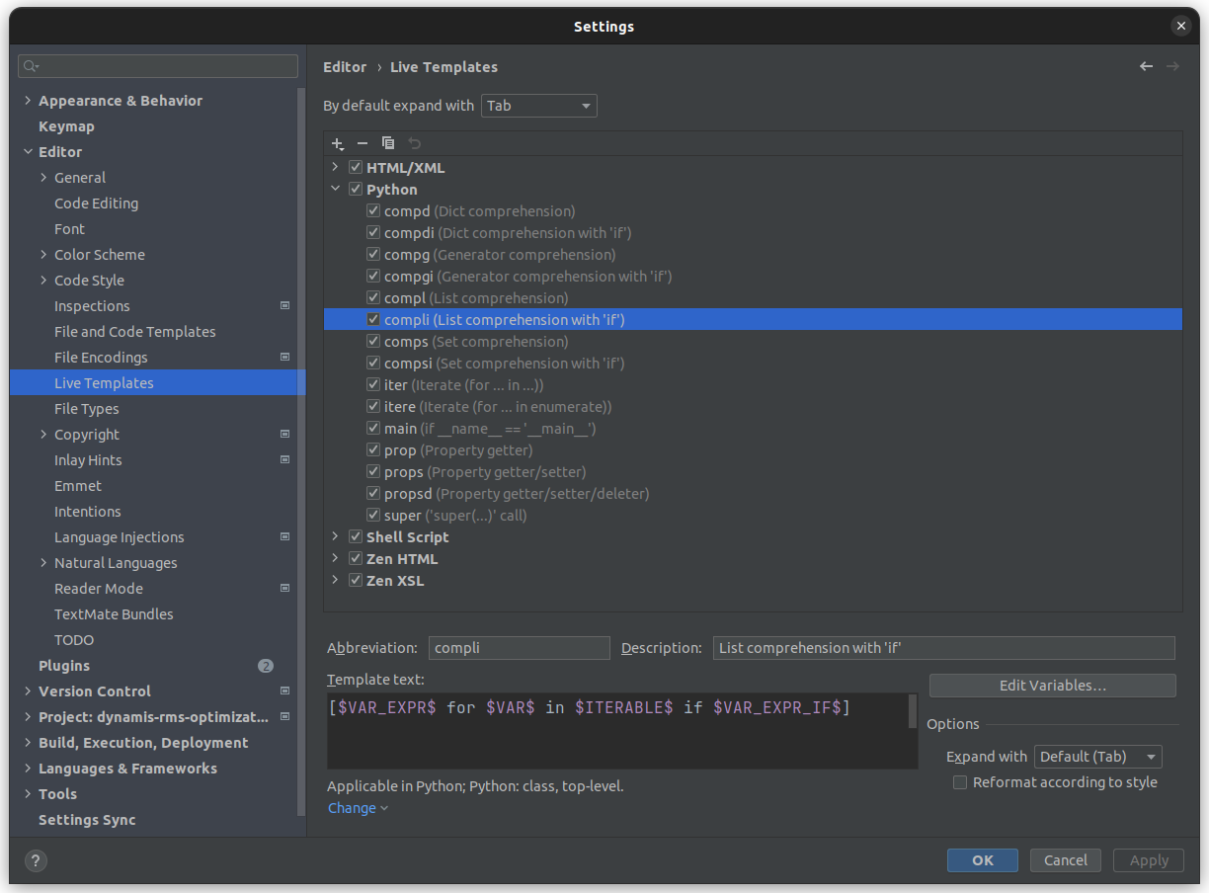Click the Edit Variables button
This screenshot has width=1209, height=893.
point(1052,685)
